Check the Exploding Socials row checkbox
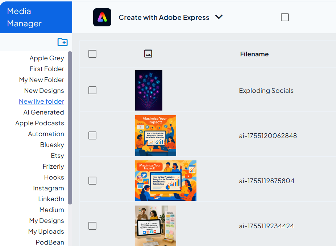 coord(92,90)
